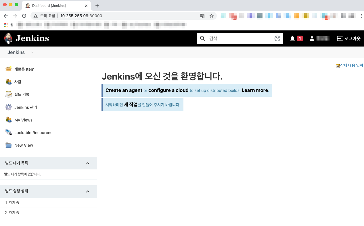Open My Views link
The image size is (364, 226).
[23, 120]
